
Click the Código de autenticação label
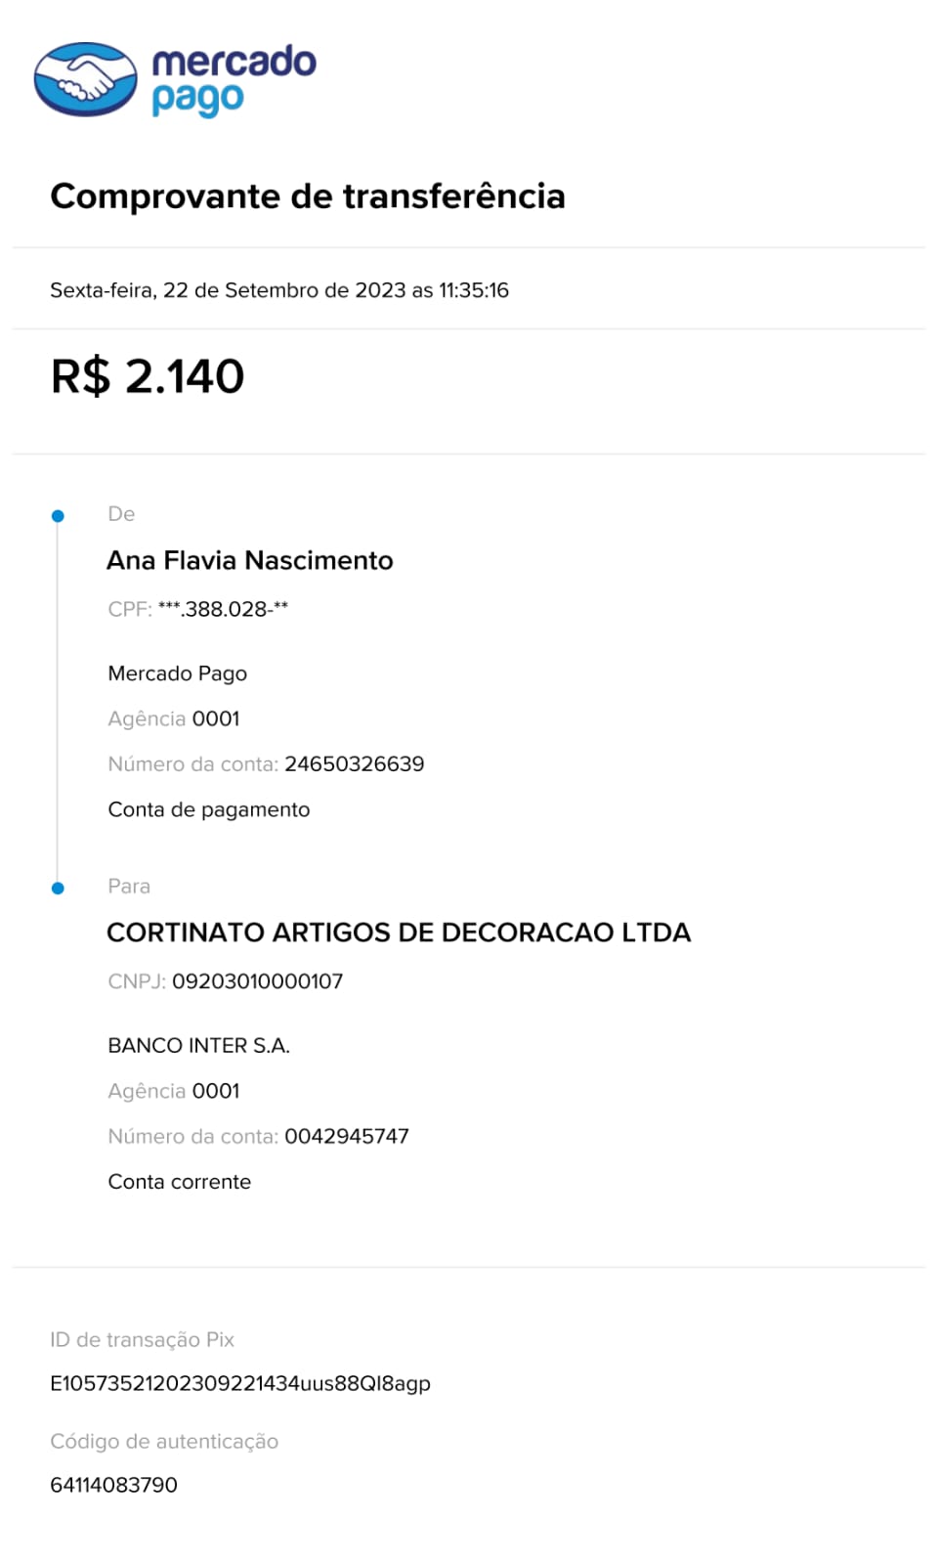(x=164, y=1442)
